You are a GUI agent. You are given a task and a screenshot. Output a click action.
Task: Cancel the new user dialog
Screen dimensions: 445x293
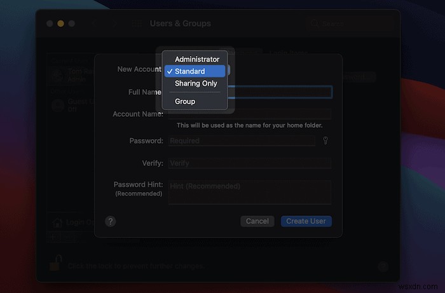257,221
